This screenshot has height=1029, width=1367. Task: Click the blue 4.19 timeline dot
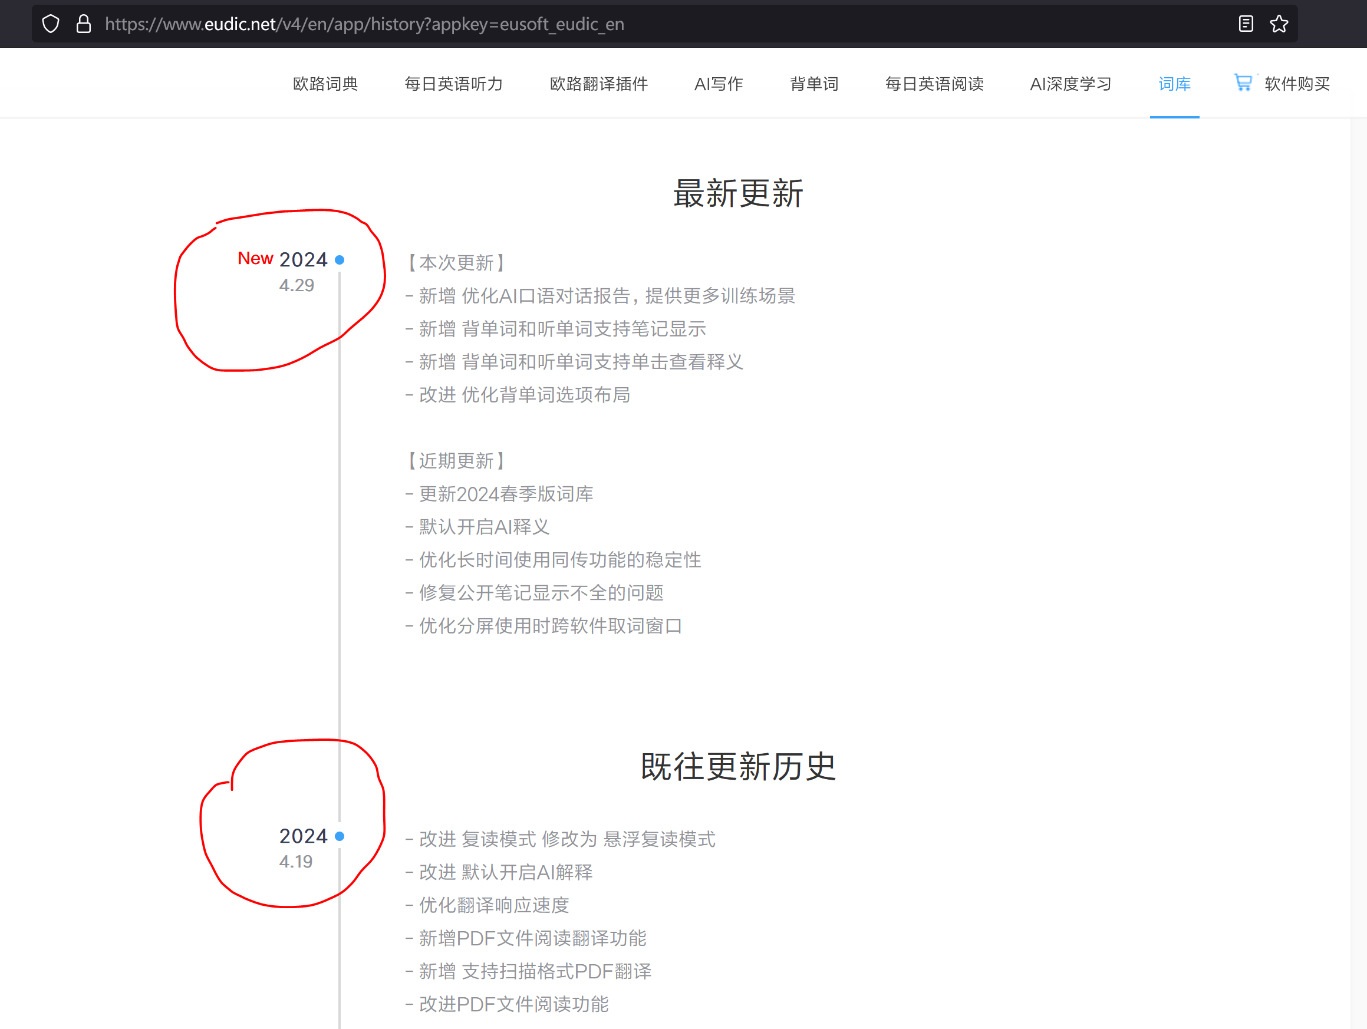pyautogui.click(x=340, y=836)
